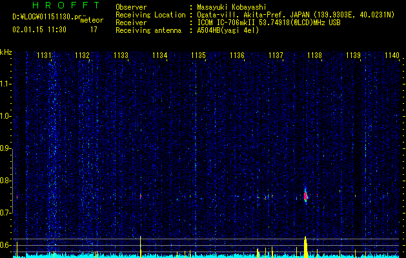Click the 1131 time axis label
The image size is (406, 258).
(44, 55)
